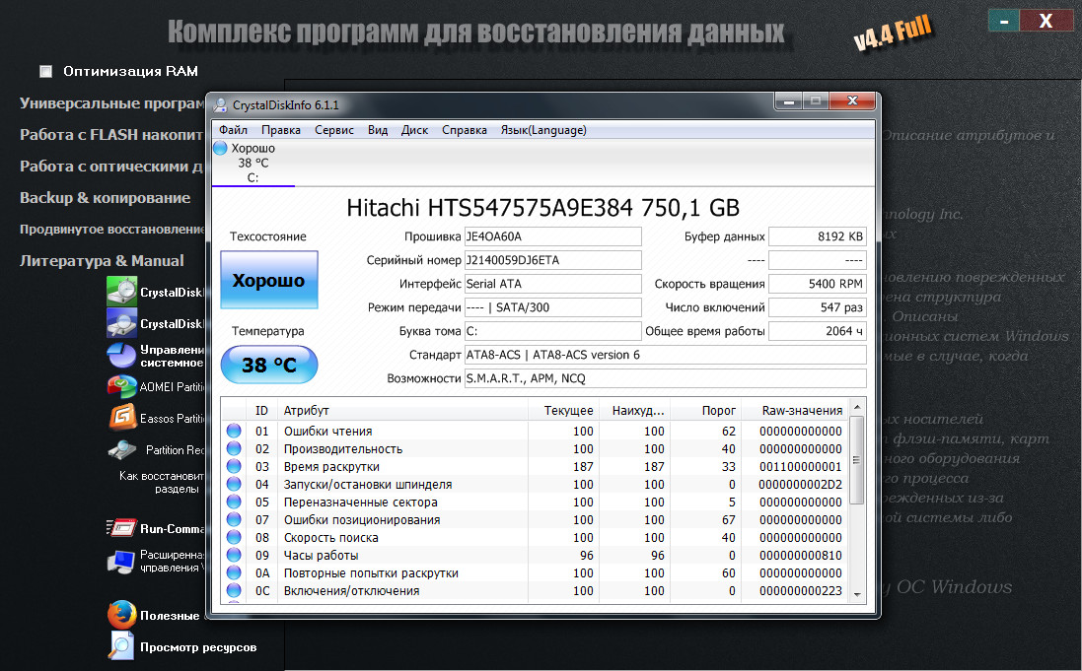Click status orb for Производительность row
Viewport: 1082px width, 671px height.
click(234, 448)
